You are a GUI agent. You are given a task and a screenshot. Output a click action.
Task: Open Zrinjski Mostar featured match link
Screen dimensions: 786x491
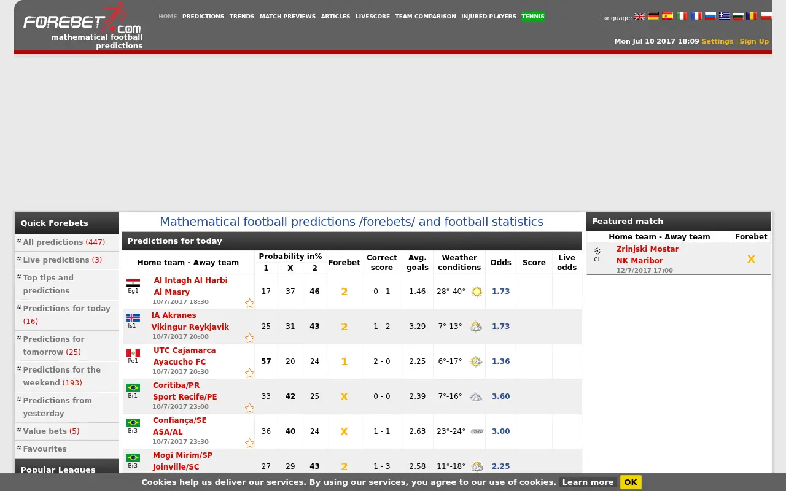[x=648, y=249]
